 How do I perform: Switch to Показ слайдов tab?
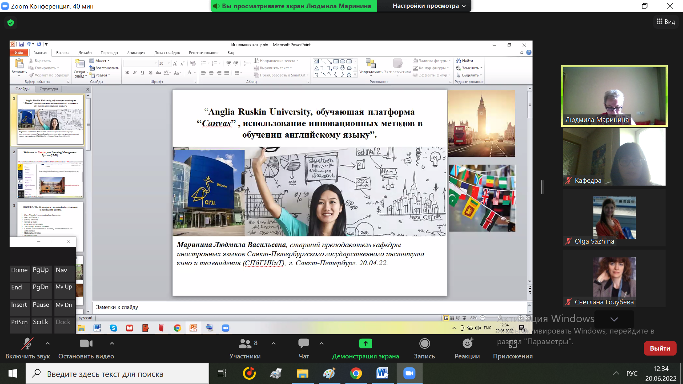point(167,53)
